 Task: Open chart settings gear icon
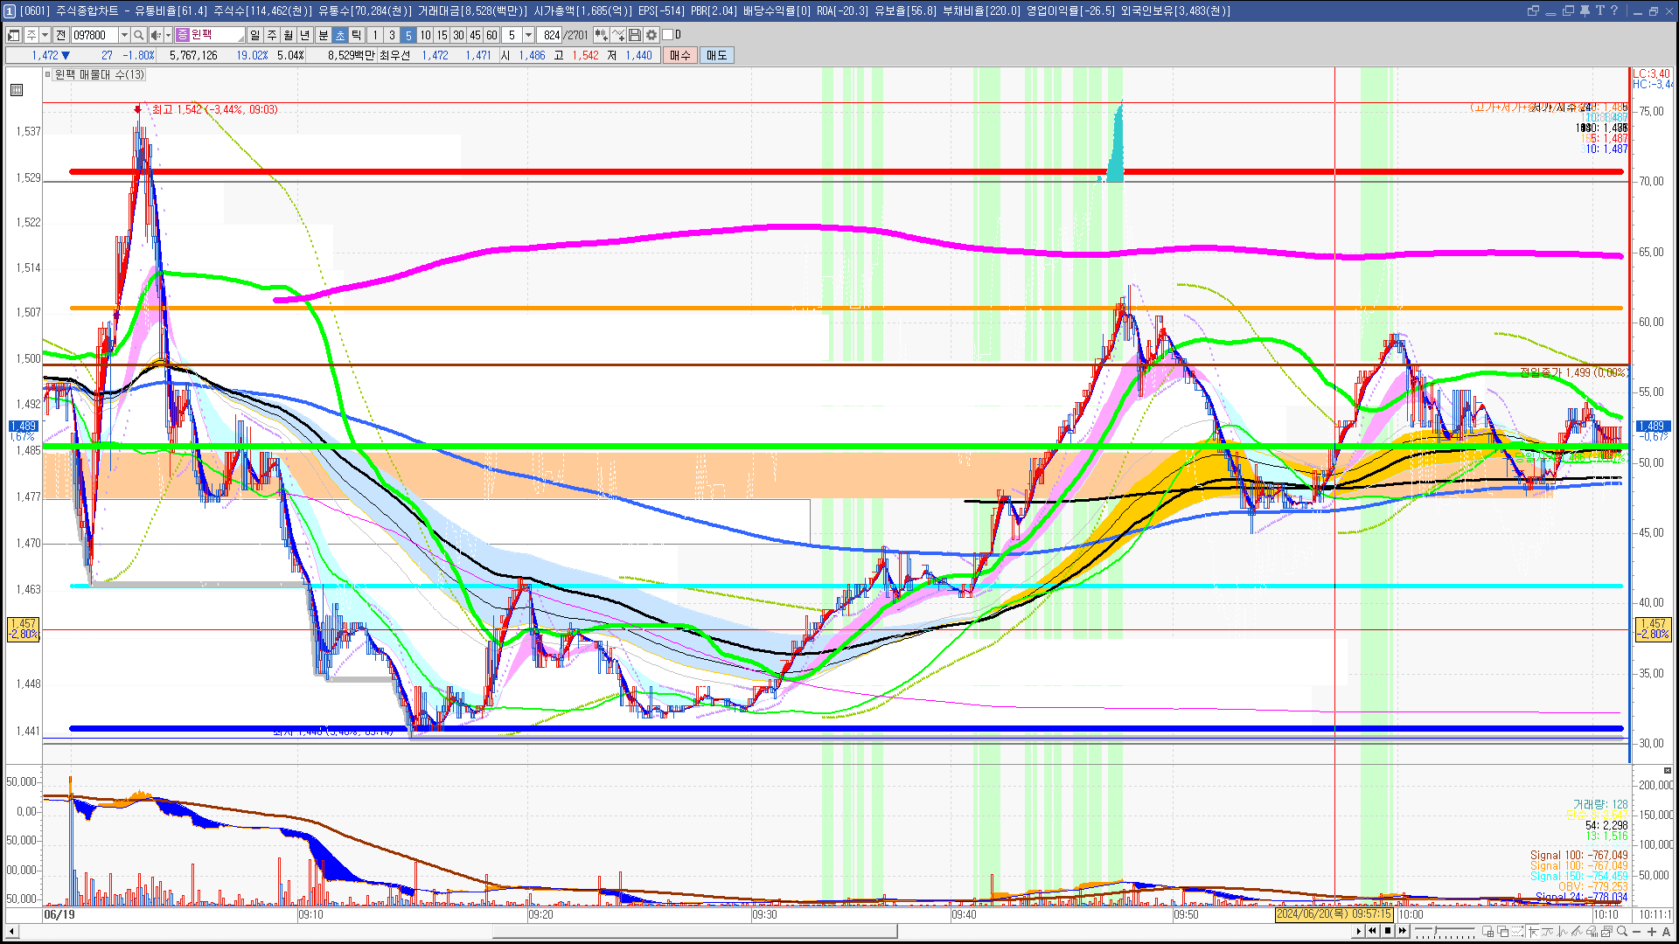pyautogui.click(x=651, y=35)
